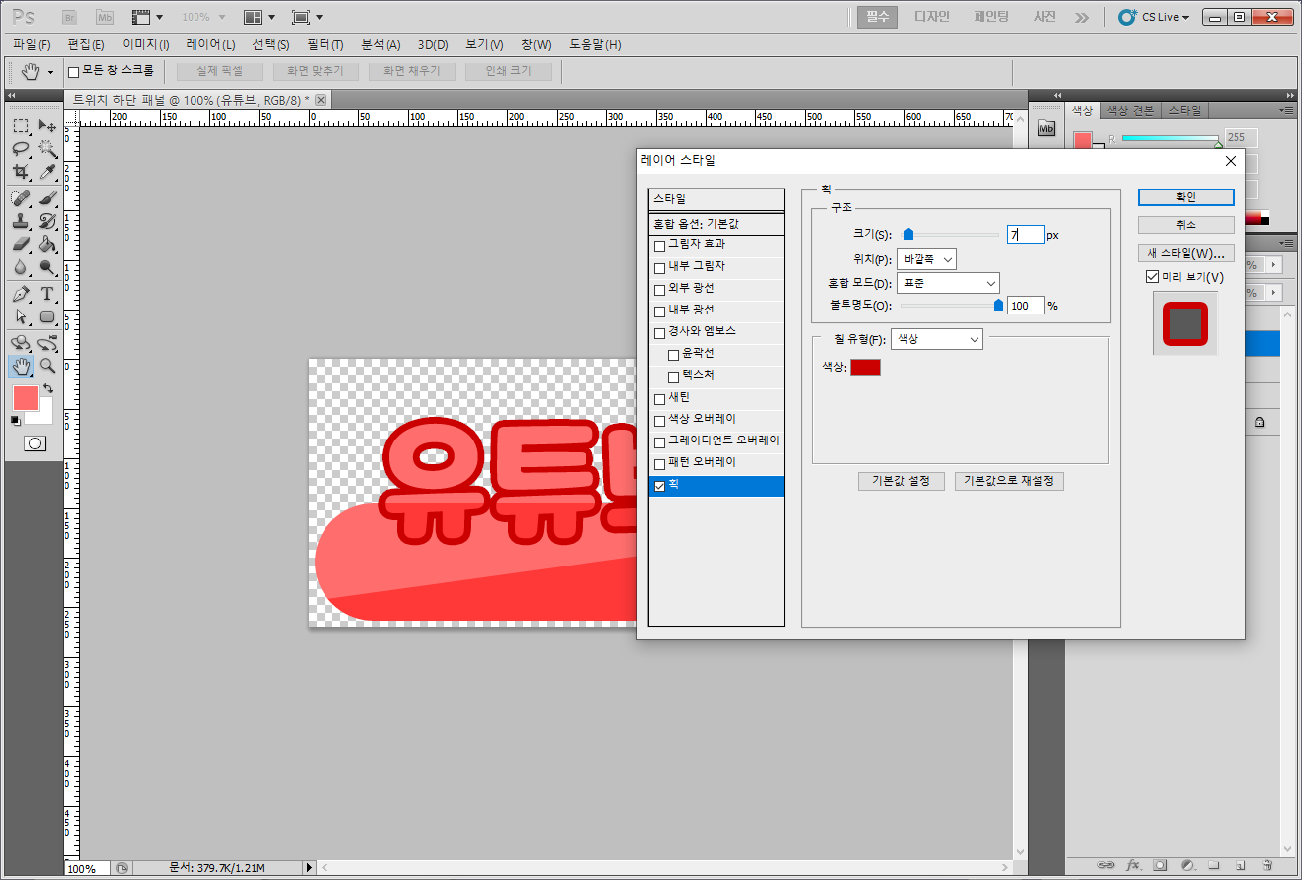Viewport: 1302px width, 880px height.
Task: Enable the 내부 그림자 checkbox
Action: tap(659, 268)
